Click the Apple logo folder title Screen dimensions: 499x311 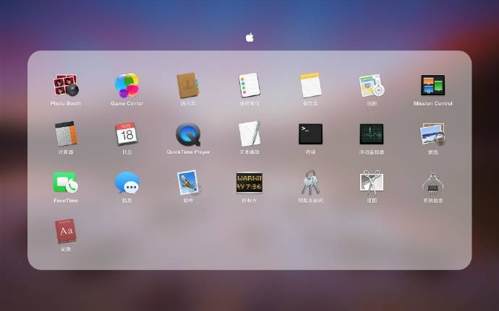tap(249, 38)
